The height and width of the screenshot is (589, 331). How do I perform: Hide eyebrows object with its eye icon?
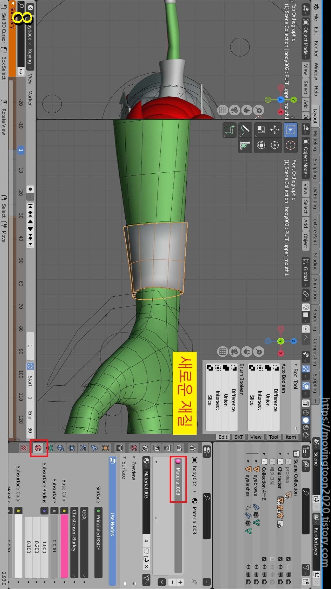point(256,567)
